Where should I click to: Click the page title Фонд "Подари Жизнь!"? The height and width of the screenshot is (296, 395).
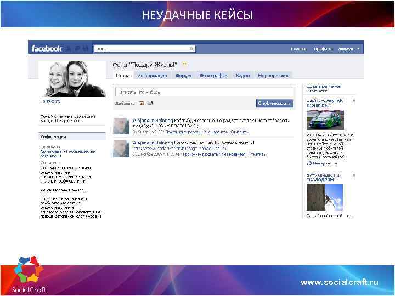click(145, 65)
